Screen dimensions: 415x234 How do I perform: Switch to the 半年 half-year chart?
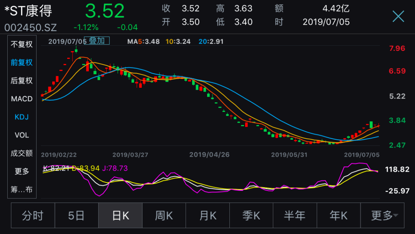(295, 215)
